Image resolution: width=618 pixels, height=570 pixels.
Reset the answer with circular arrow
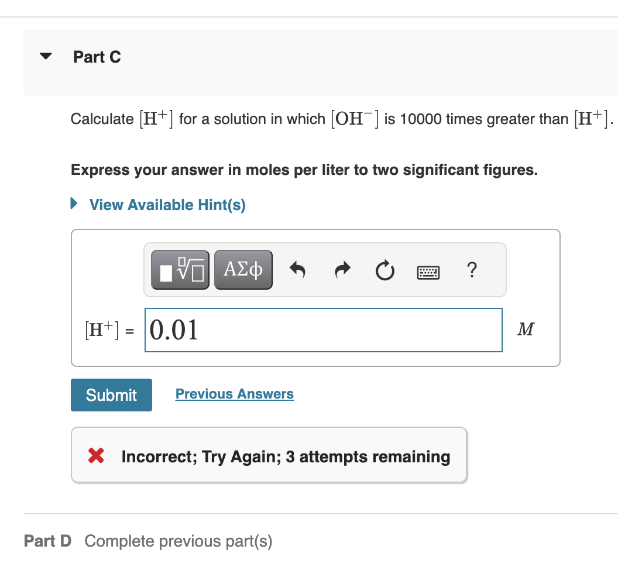coord(384,270)
